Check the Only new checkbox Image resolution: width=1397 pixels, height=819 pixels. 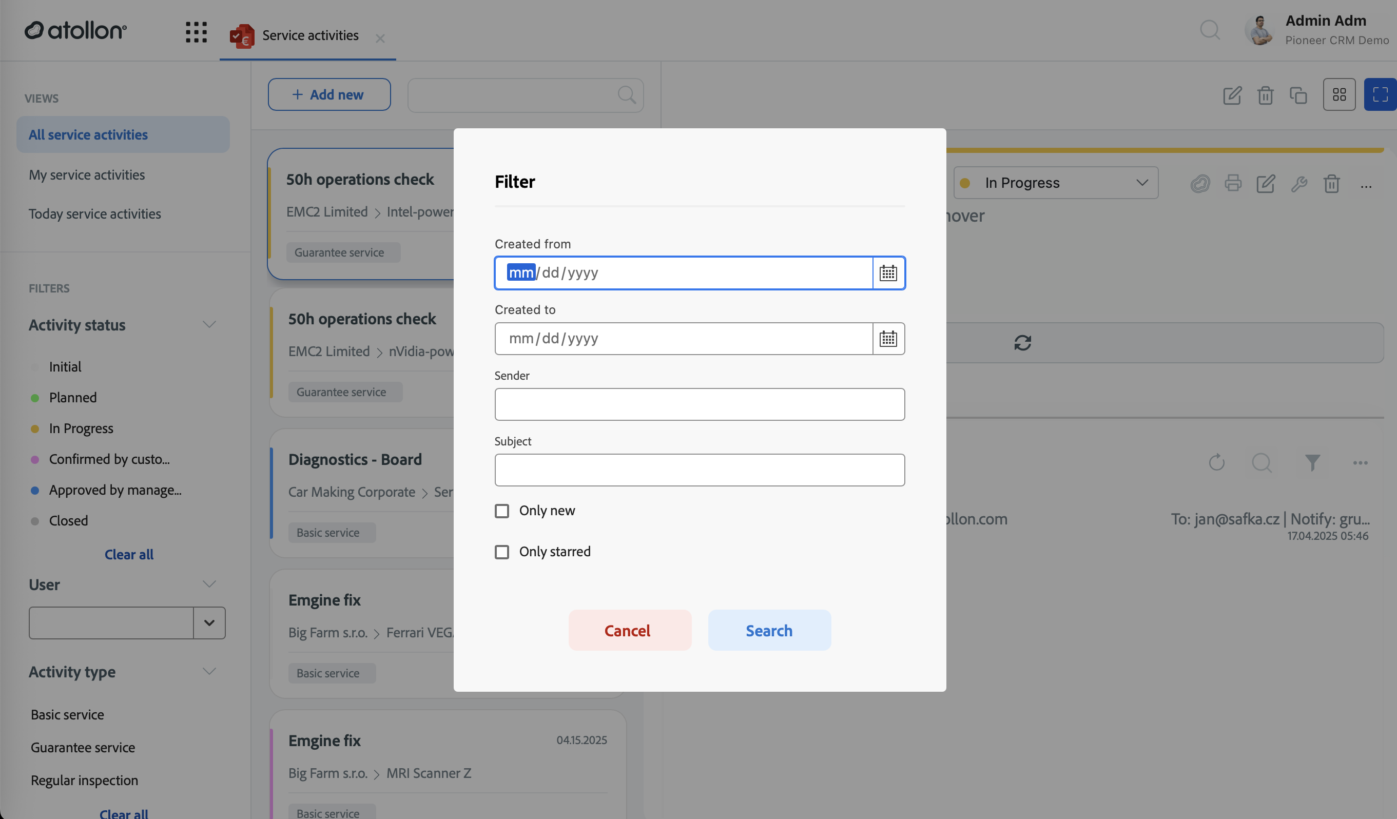502,511
